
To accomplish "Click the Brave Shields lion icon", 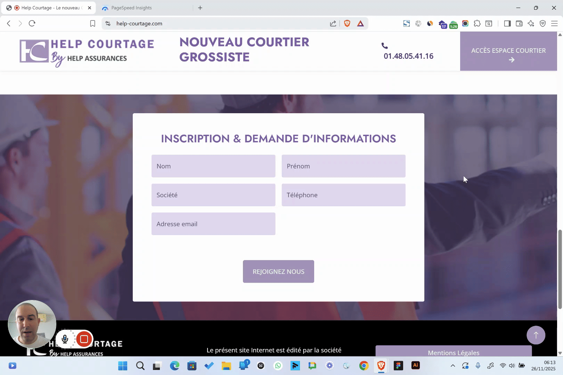I will 347,23.
